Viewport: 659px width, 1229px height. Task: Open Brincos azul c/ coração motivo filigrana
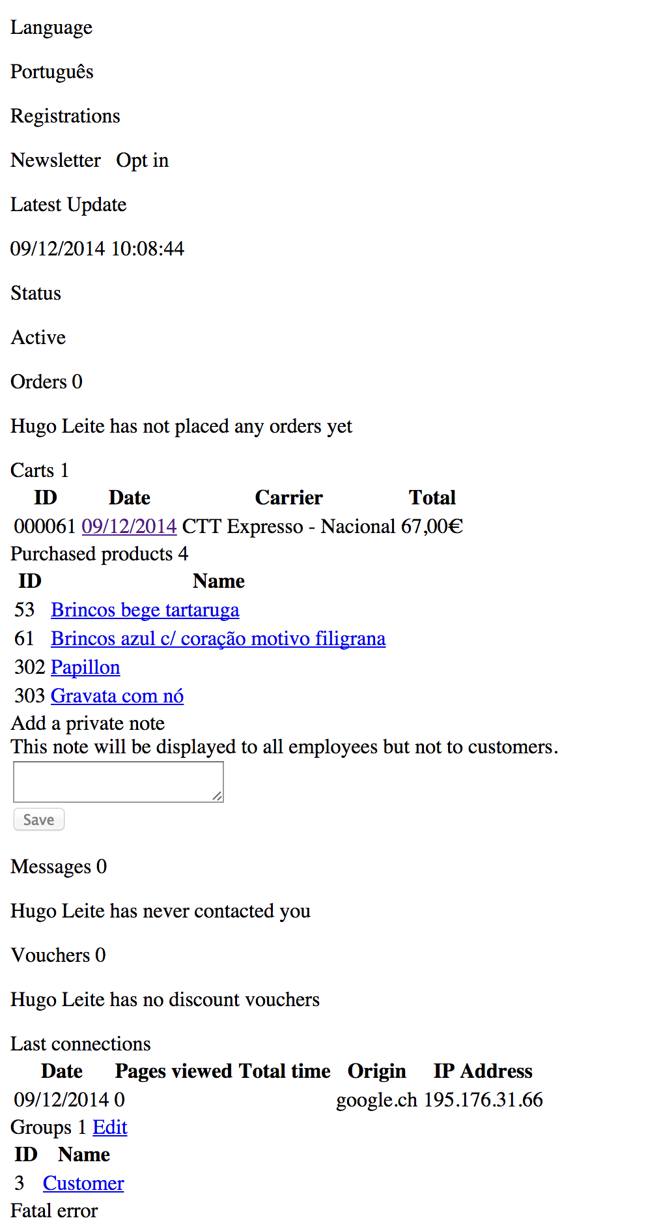[x=218, y=638]
